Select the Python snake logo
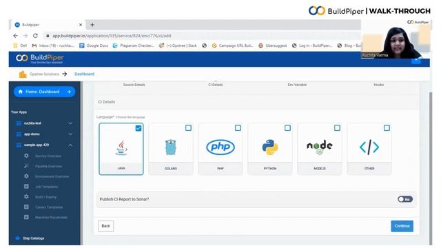Viewport: 441px width, 248px height. [270, 147]
